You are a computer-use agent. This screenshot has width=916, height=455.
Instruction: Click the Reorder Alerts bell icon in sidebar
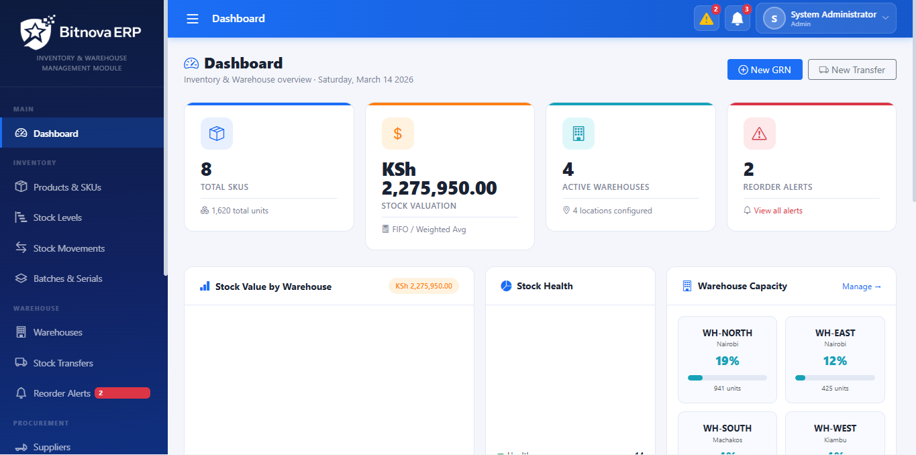21,393
